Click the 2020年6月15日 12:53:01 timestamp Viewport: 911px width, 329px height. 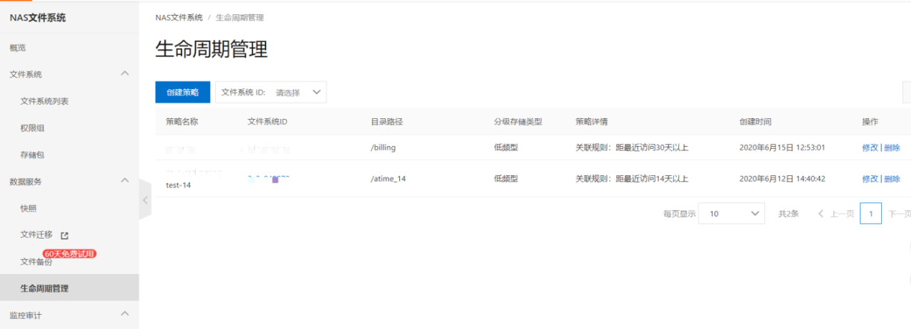click(x=782, y=147)
